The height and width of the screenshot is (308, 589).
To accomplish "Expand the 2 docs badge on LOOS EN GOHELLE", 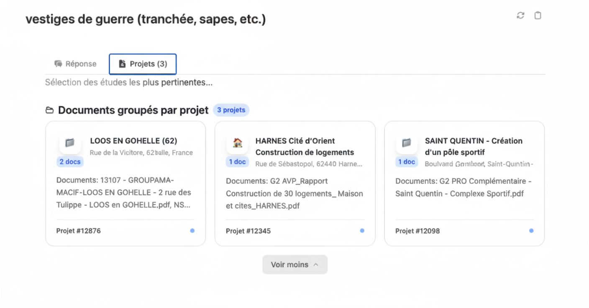I will pyautogui.click(x=70, y=162).
